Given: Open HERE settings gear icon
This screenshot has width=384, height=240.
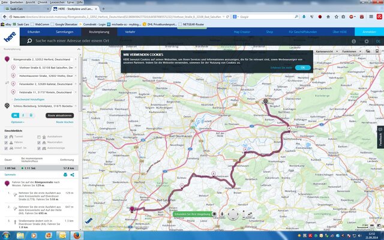Looking at the screenshot, I should point(367,41).
